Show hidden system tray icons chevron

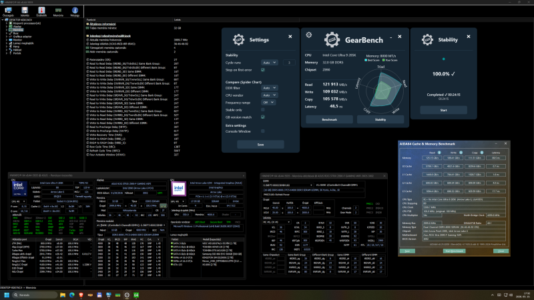pyautogui.click(x=492, y=295)
